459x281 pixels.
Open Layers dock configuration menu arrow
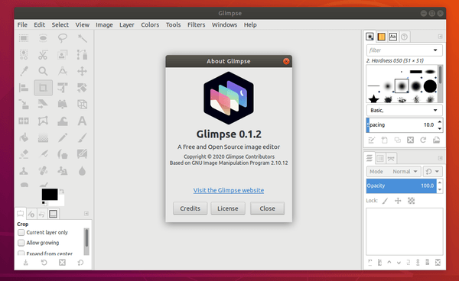(x=440, y=158)
